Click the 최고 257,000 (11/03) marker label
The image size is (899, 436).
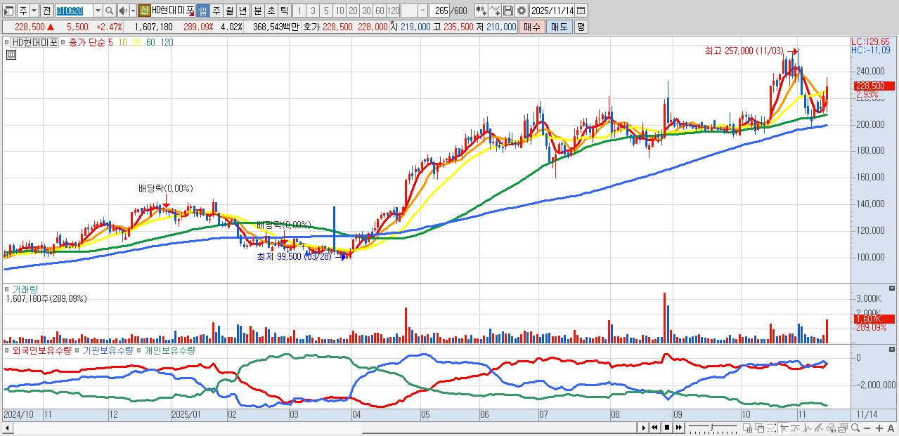[744, 51]
